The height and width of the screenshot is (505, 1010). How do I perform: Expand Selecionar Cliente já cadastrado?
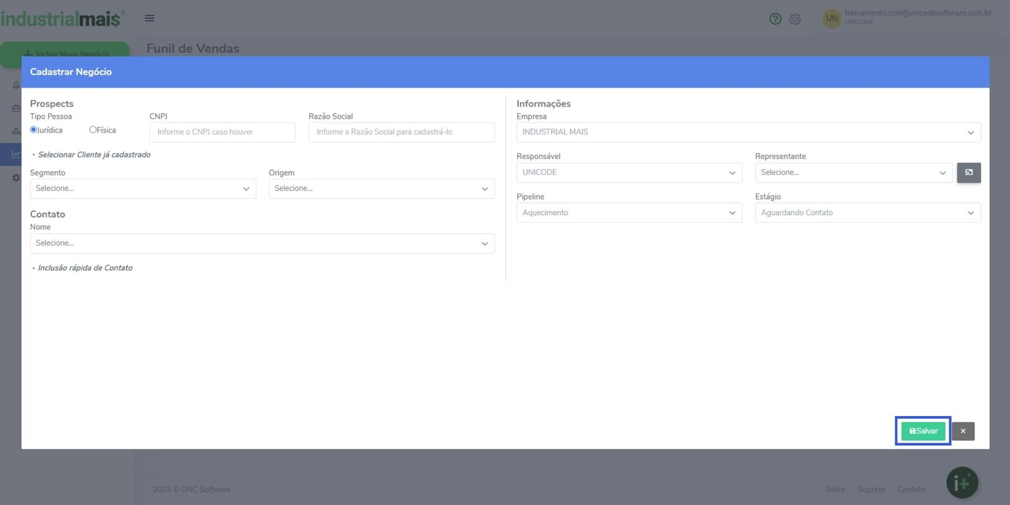(x=93, y=155)
